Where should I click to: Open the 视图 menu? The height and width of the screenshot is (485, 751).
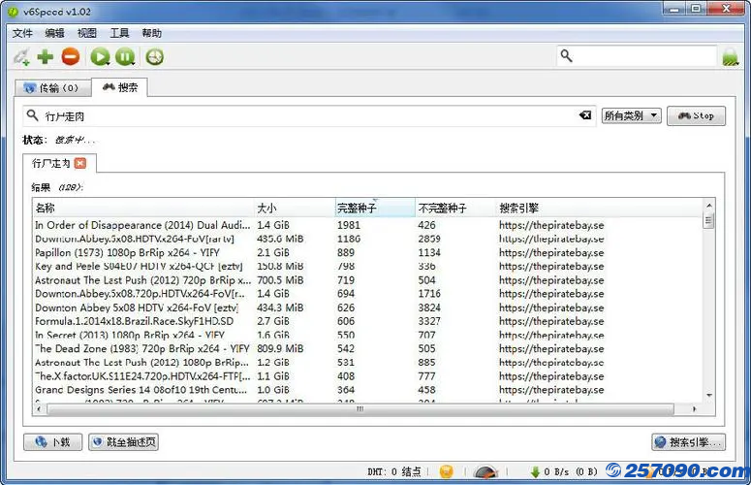coord(86,33)
